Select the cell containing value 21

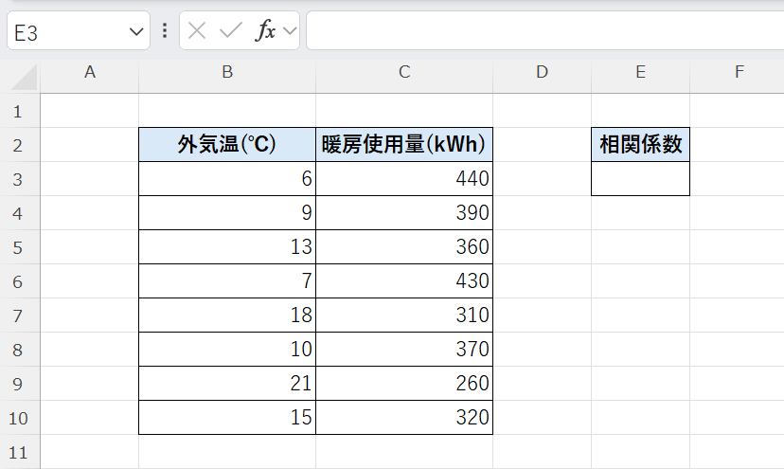[x=227, y=384]
